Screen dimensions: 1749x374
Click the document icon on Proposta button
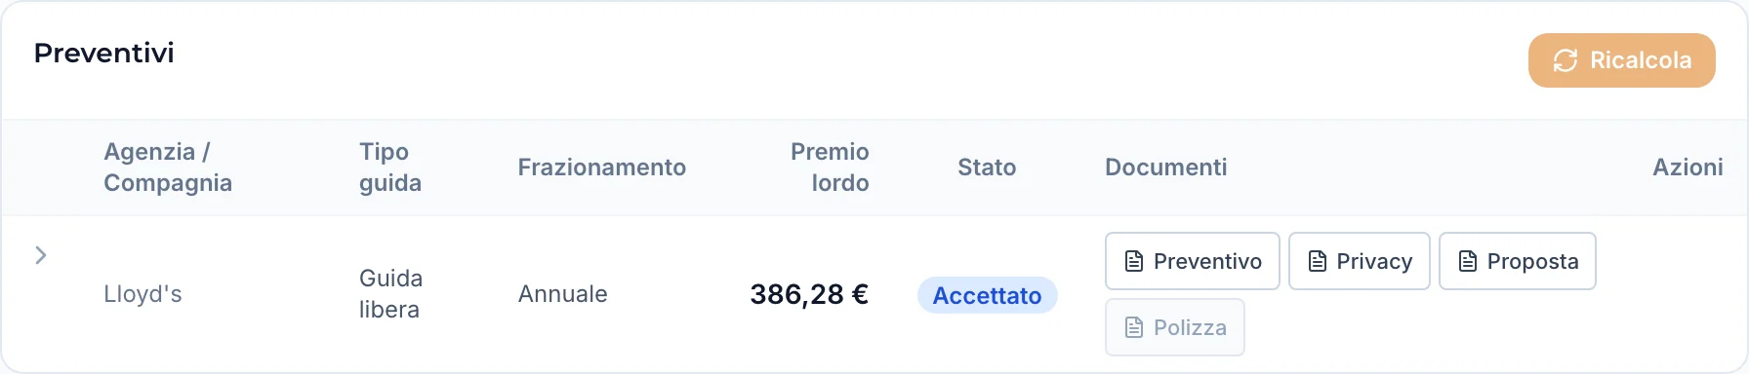(1468, 261)
